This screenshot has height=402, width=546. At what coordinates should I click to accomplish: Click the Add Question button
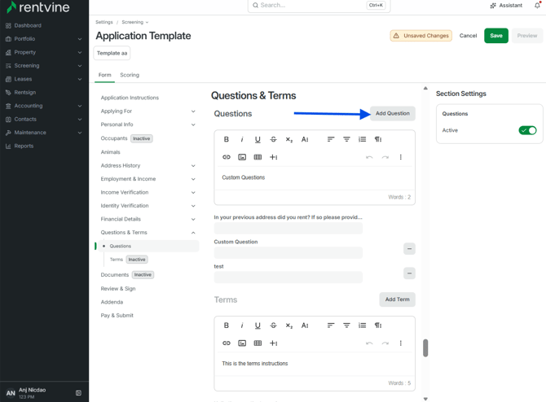coord(393,113)
